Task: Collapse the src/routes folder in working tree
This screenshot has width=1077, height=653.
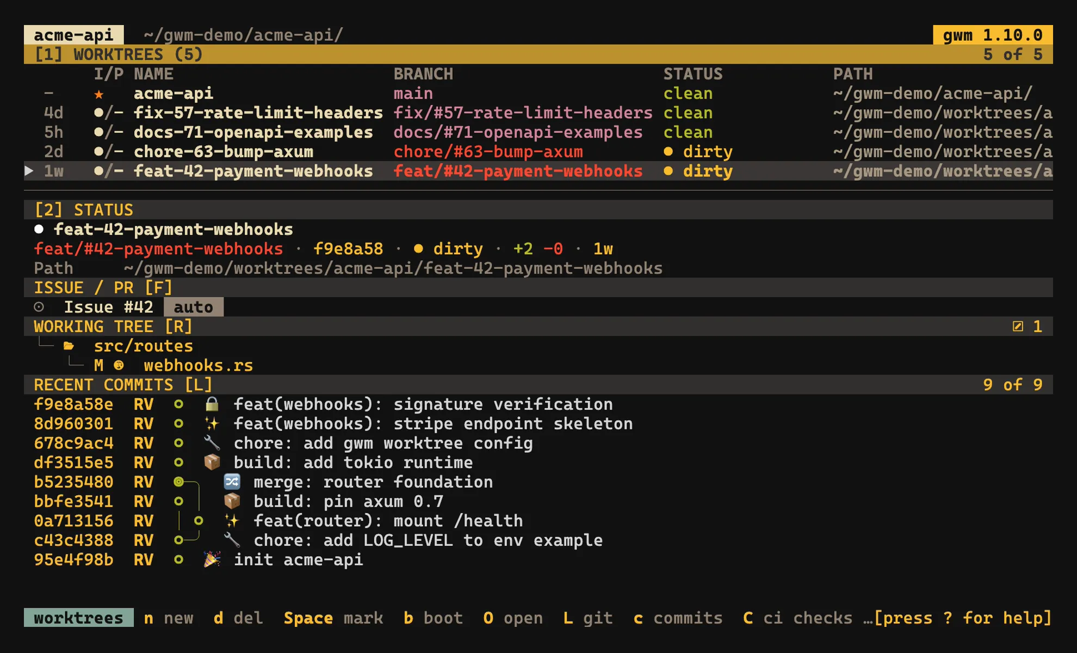Action: (69, 346)
